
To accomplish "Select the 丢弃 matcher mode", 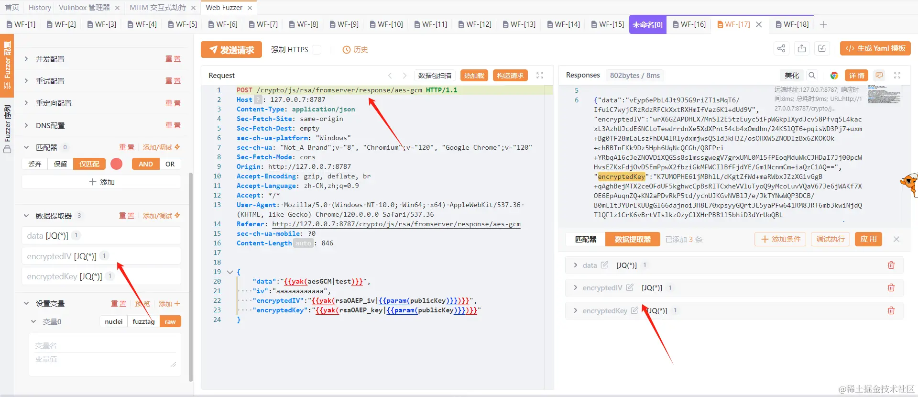I will point(35,164).
